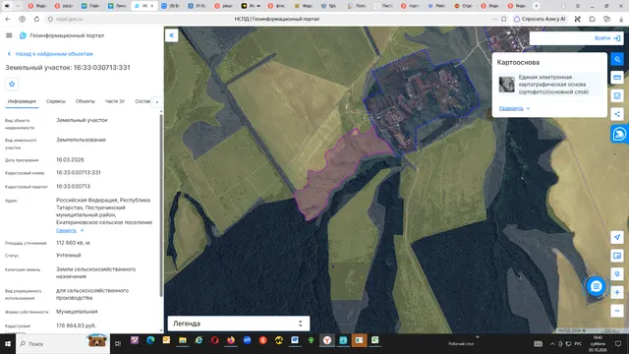This screenshot has height=354, width=629.
Task: Click the zoom-to-search magnifier map tool
Action: pyautogui.click(x=617, y=274)
